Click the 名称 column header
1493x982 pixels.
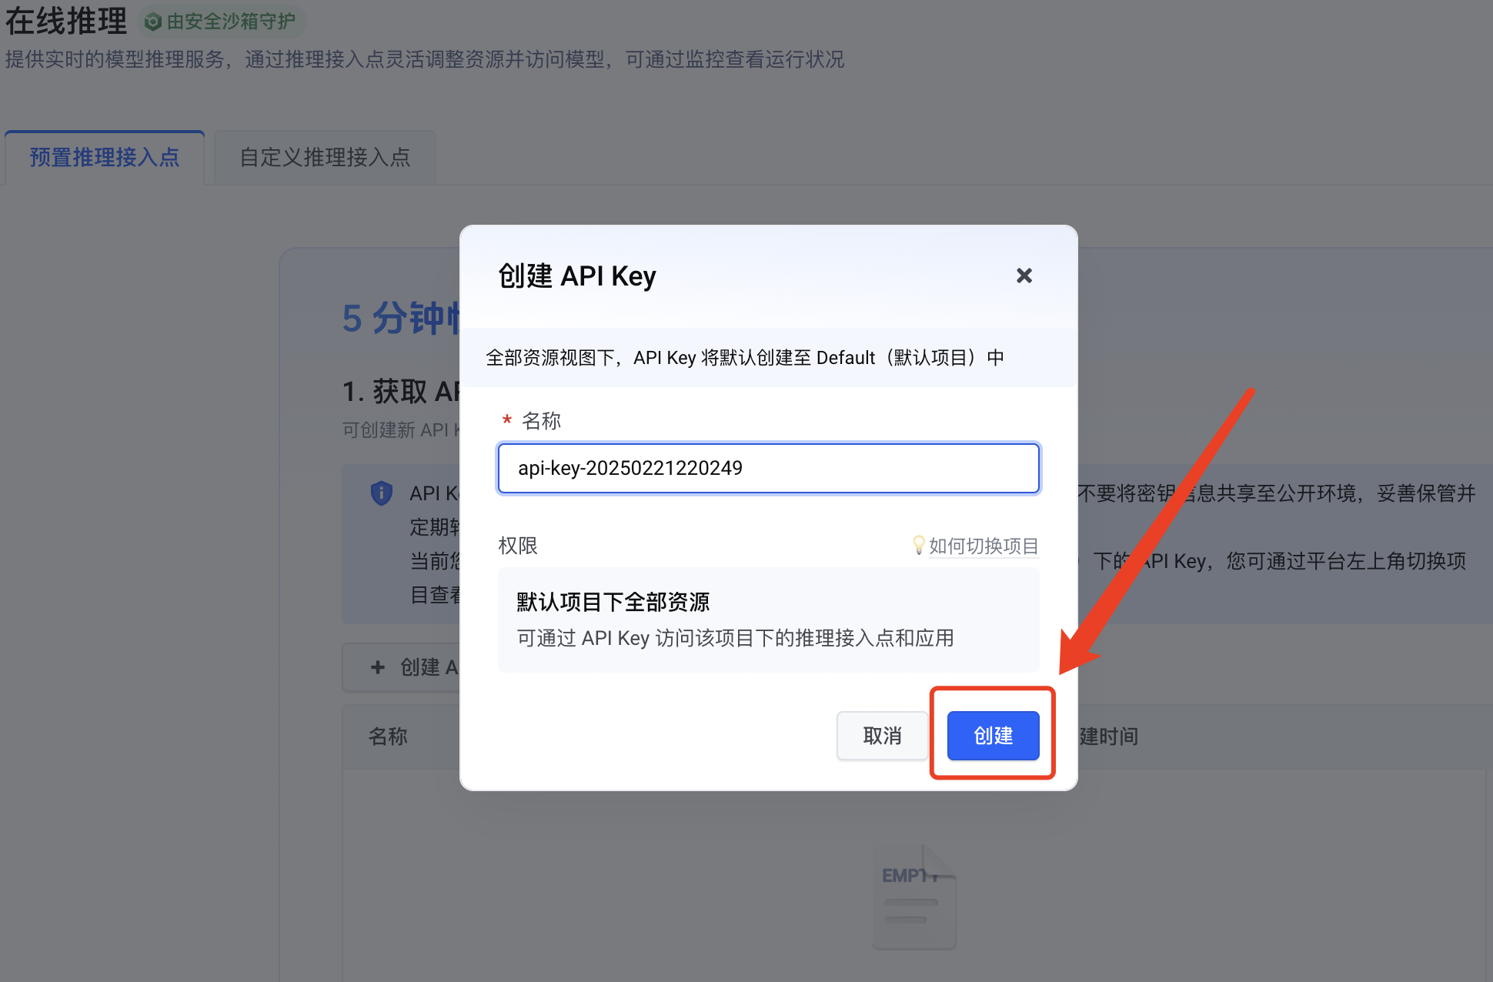pyautogui.click(x=388, y=736)
